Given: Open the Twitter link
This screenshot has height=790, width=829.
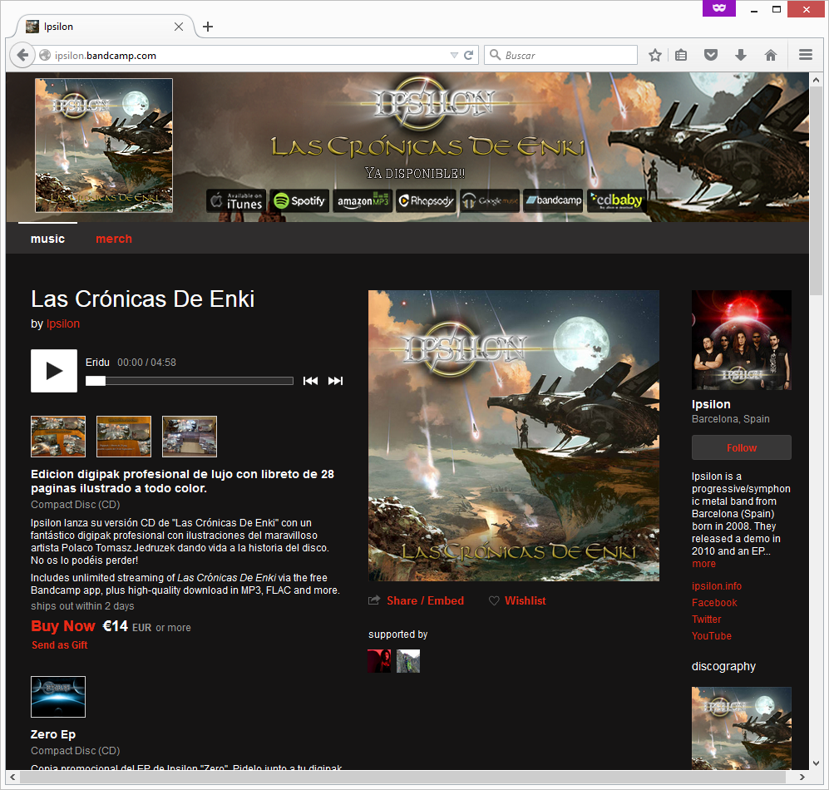Looking at the screenshot, I should tap(706, 620).
